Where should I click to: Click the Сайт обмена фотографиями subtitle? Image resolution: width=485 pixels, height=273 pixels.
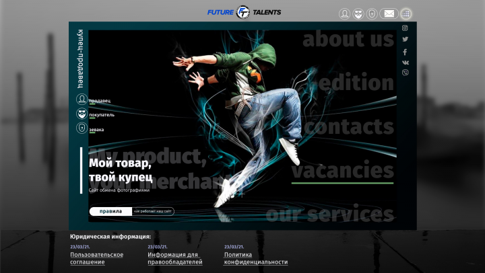coord(119,190)
